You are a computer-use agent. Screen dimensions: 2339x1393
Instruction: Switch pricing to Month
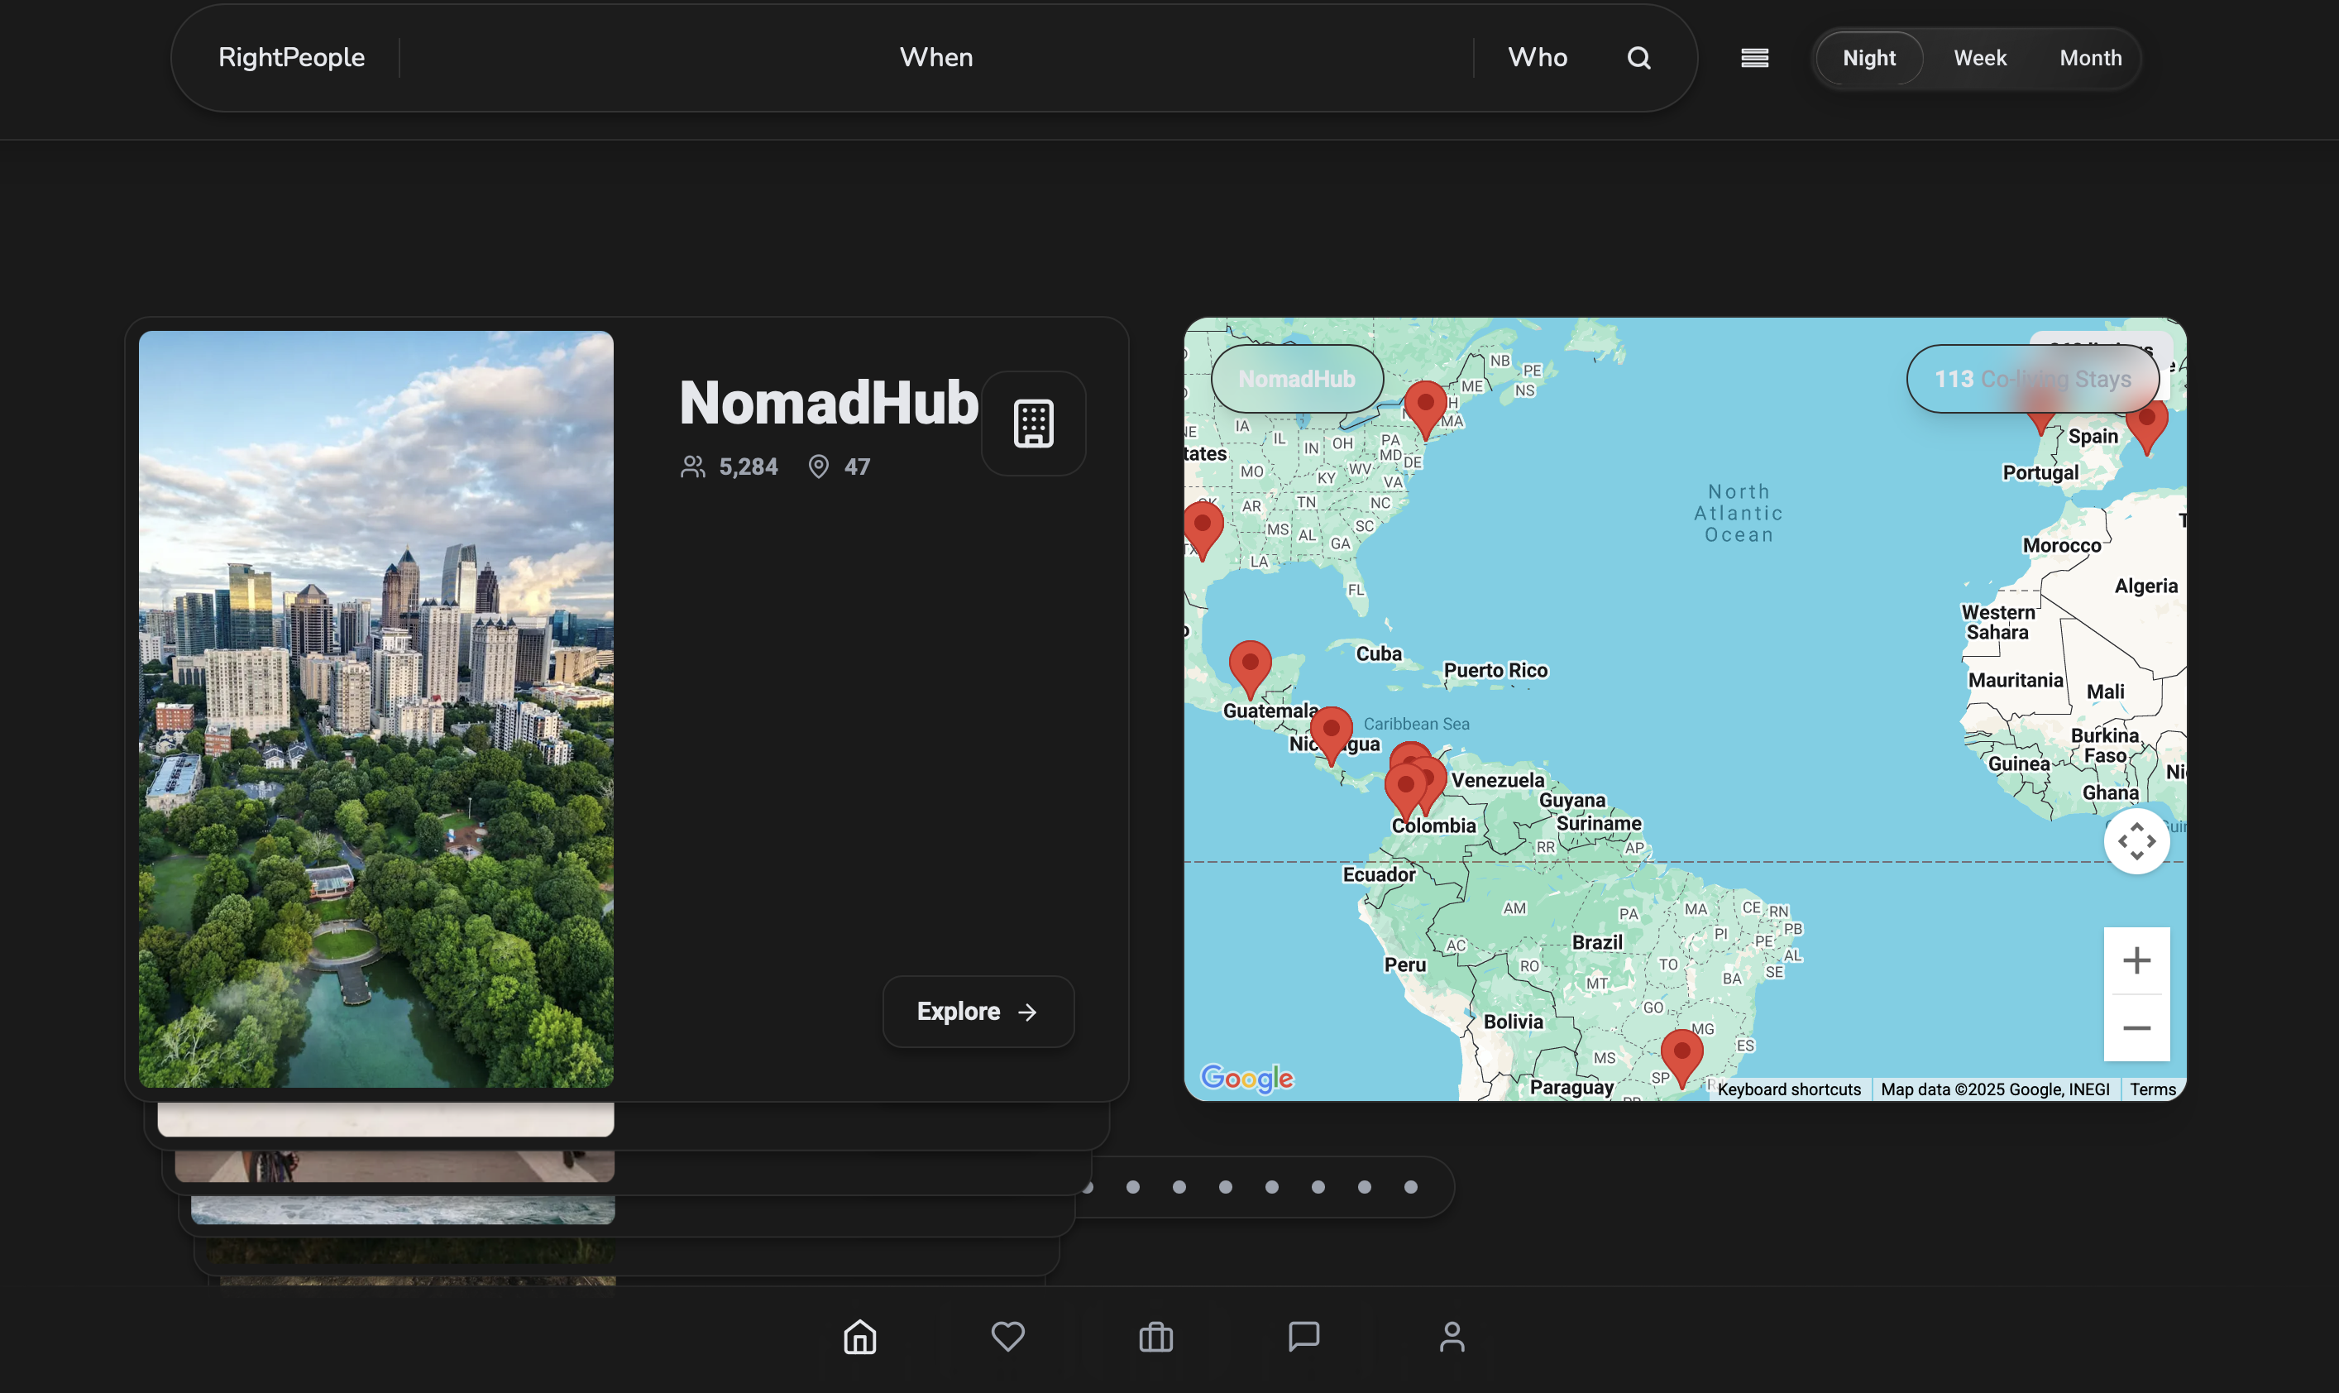pyautogui.click(x=2090, y=58)
